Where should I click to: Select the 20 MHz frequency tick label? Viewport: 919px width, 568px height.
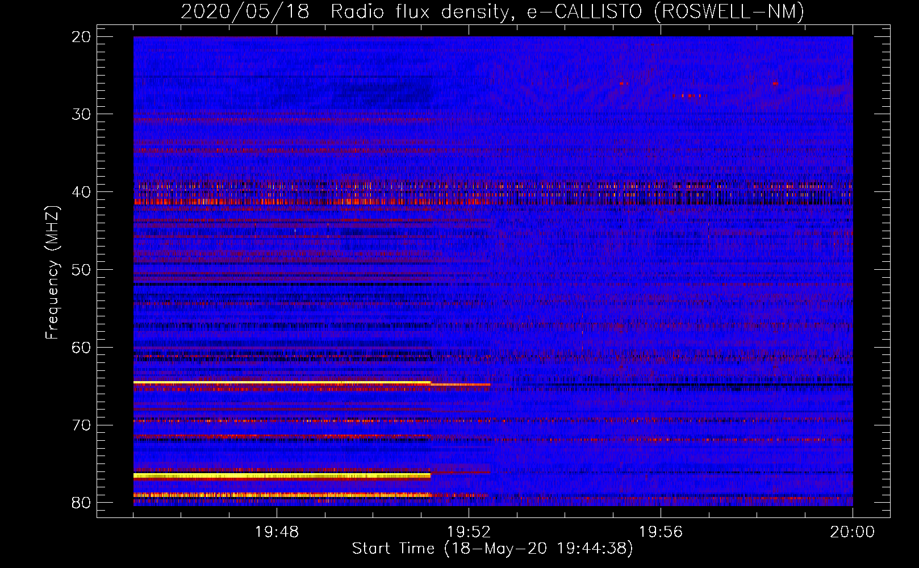81,37
